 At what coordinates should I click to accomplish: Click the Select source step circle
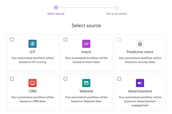click(x=56, y=7)
